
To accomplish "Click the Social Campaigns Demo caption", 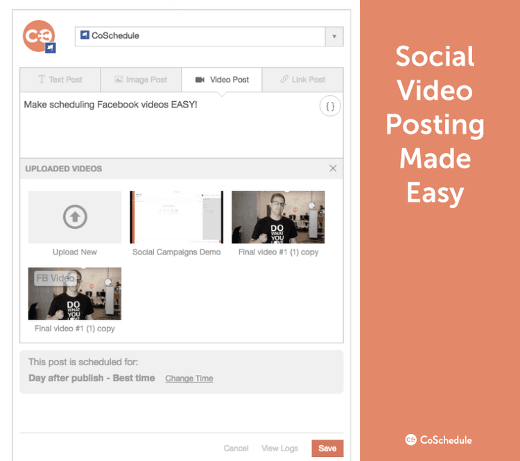I will (176, 252).
